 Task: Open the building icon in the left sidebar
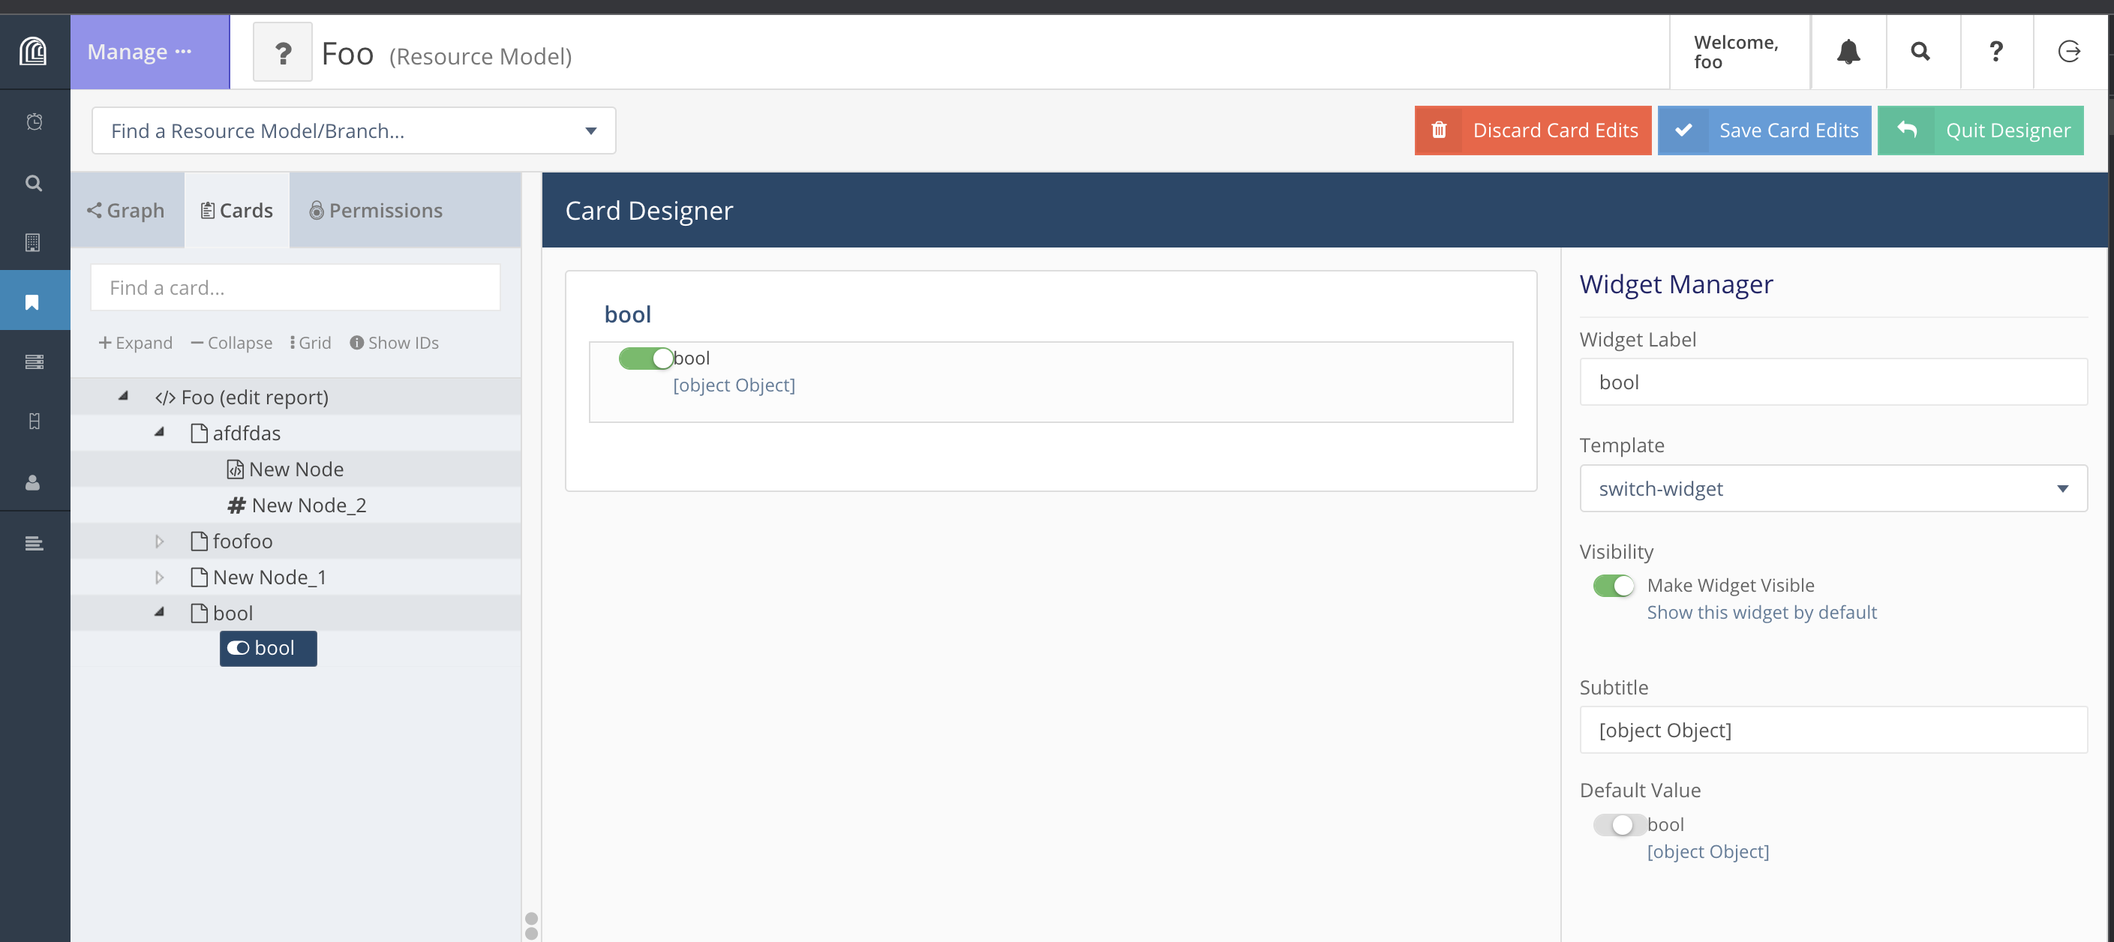click(x=34, y=241)
